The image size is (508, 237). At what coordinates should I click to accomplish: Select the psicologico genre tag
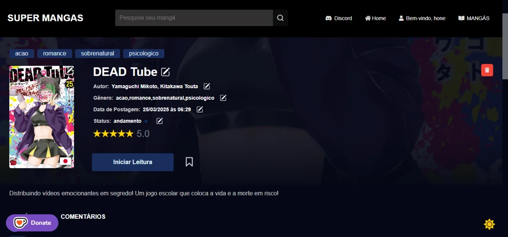click(x=144, y=54)
